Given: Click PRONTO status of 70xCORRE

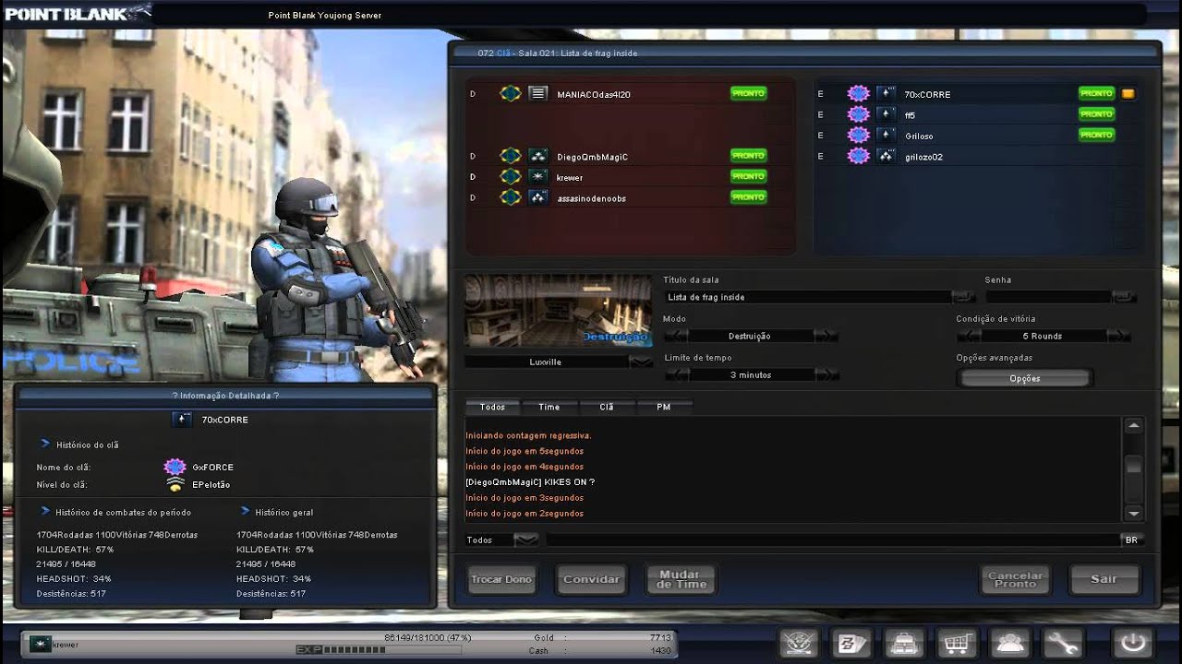Looking at the screenshot, I should coord(1096,93).
